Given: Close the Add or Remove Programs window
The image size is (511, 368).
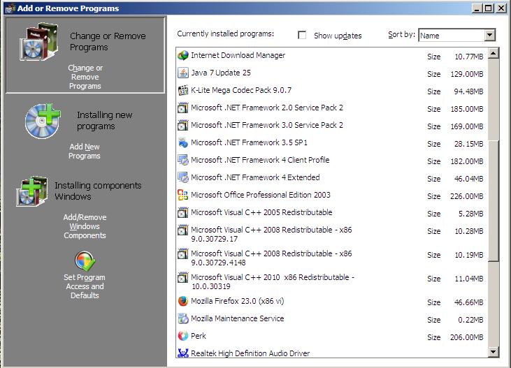Looking at the screenshot, I should (501, 8).
